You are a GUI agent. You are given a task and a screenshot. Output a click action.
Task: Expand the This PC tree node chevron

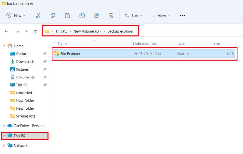4,136
